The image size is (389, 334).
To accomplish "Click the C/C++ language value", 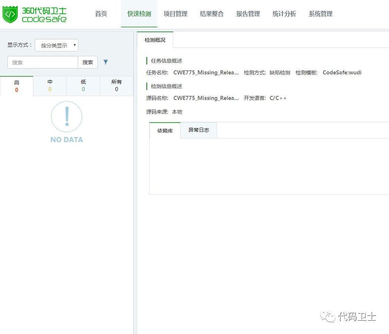I will click(x=278, y=98).
